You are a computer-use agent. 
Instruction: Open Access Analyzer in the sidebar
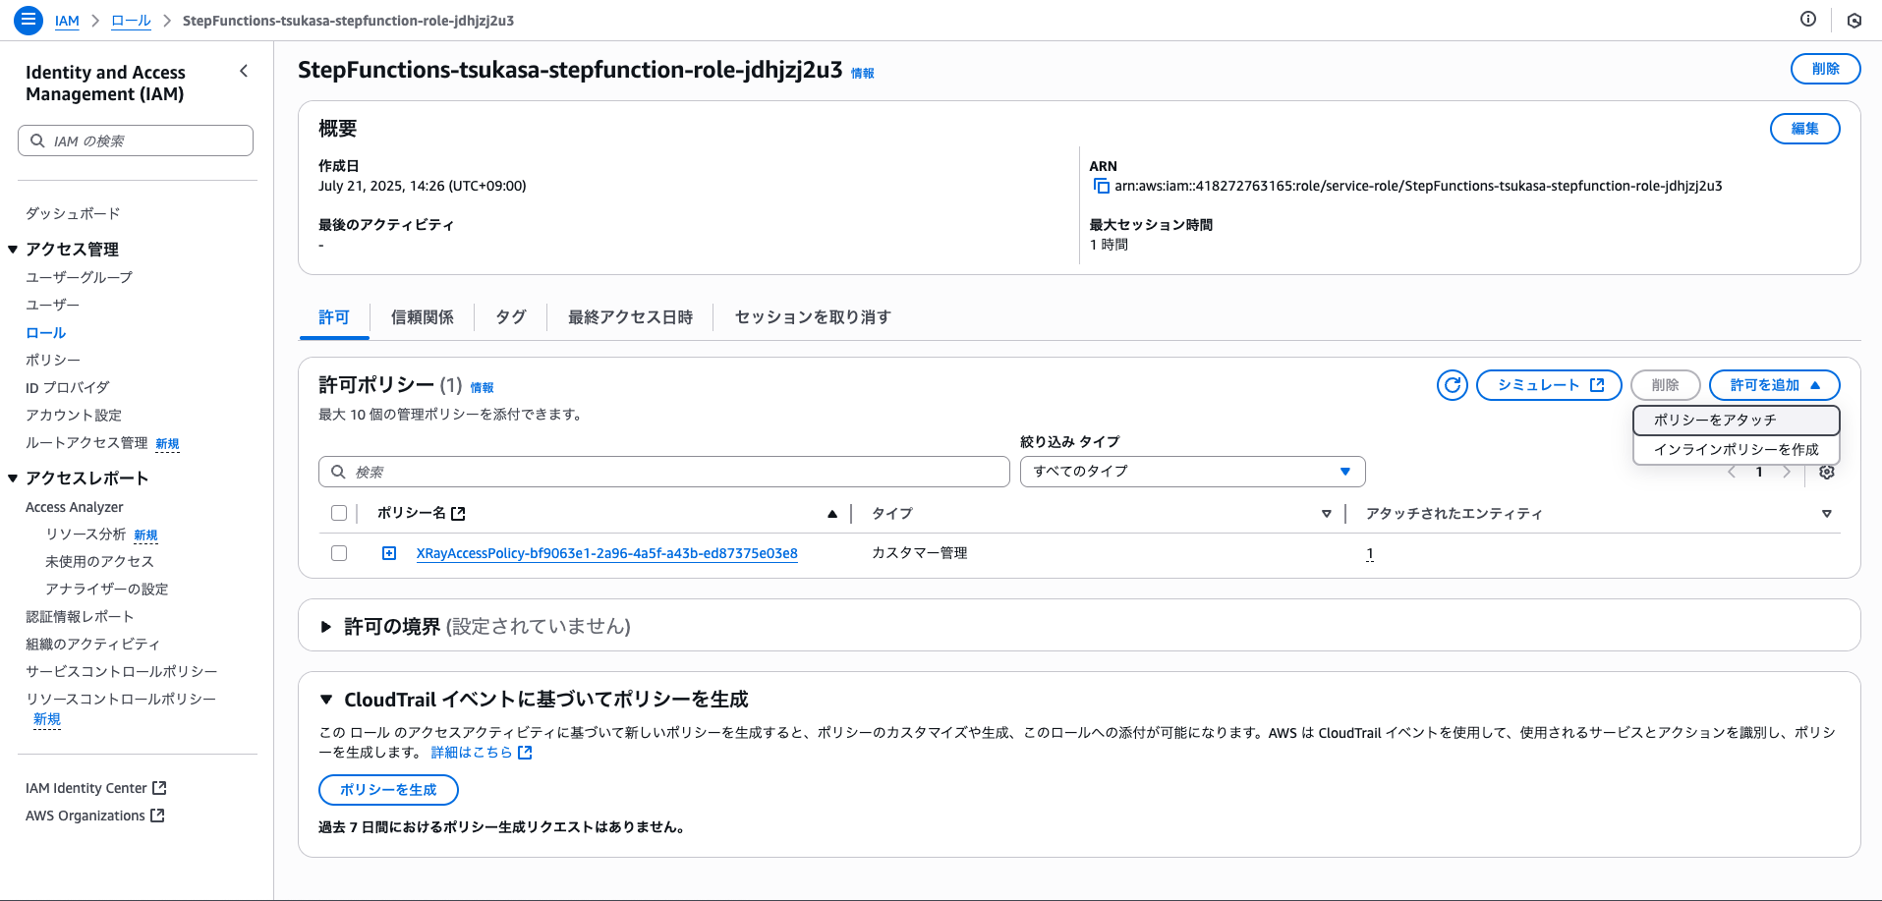tap(75, 507)
